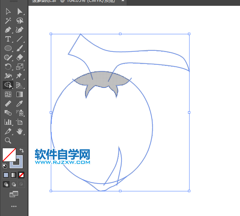Click the top-center bounding box handle

point(120,34)
